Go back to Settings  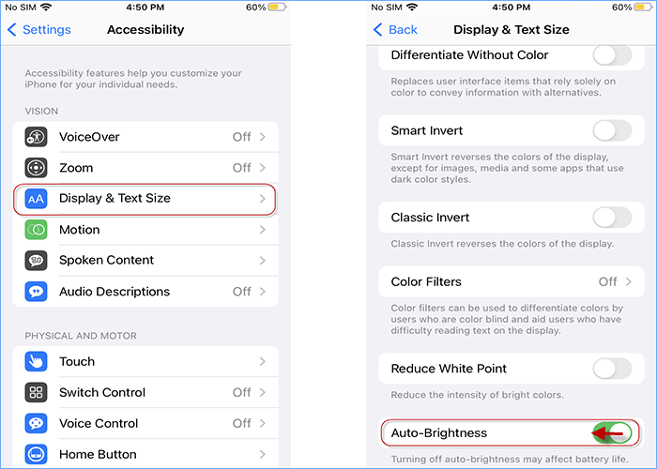click(x=39, y=30)
